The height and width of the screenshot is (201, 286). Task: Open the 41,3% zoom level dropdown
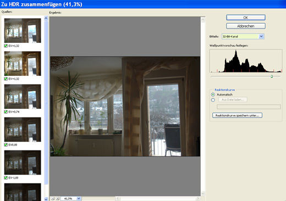click(79, 198)
